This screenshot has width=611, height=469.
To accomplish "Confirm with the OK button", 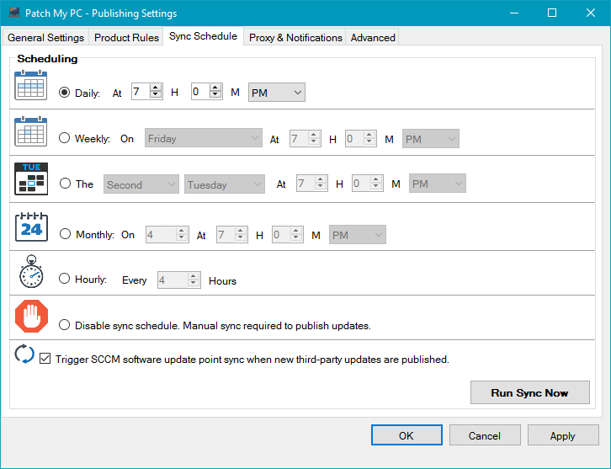I will (x=406, y=435).
